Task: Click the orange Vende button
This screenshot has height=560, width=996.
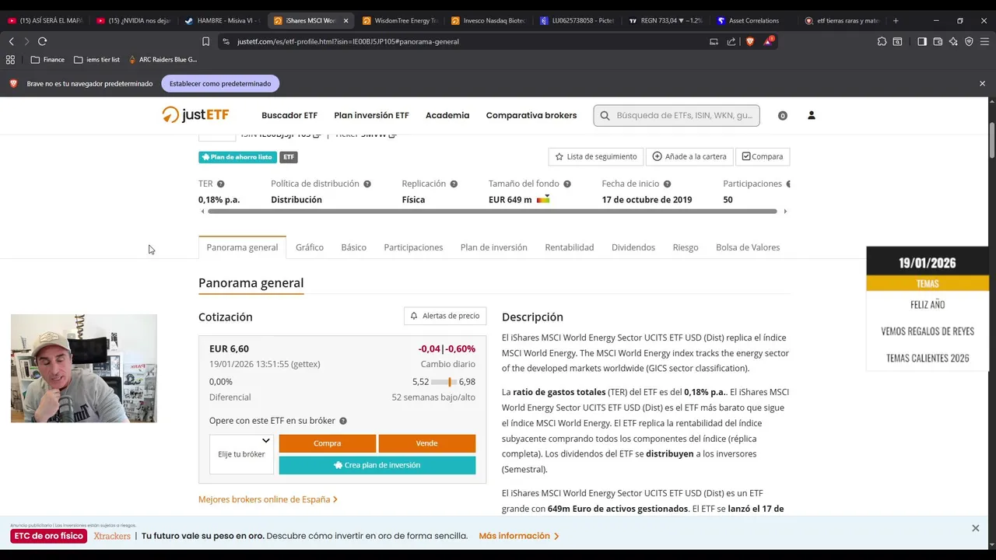Action: pos(426,443)
